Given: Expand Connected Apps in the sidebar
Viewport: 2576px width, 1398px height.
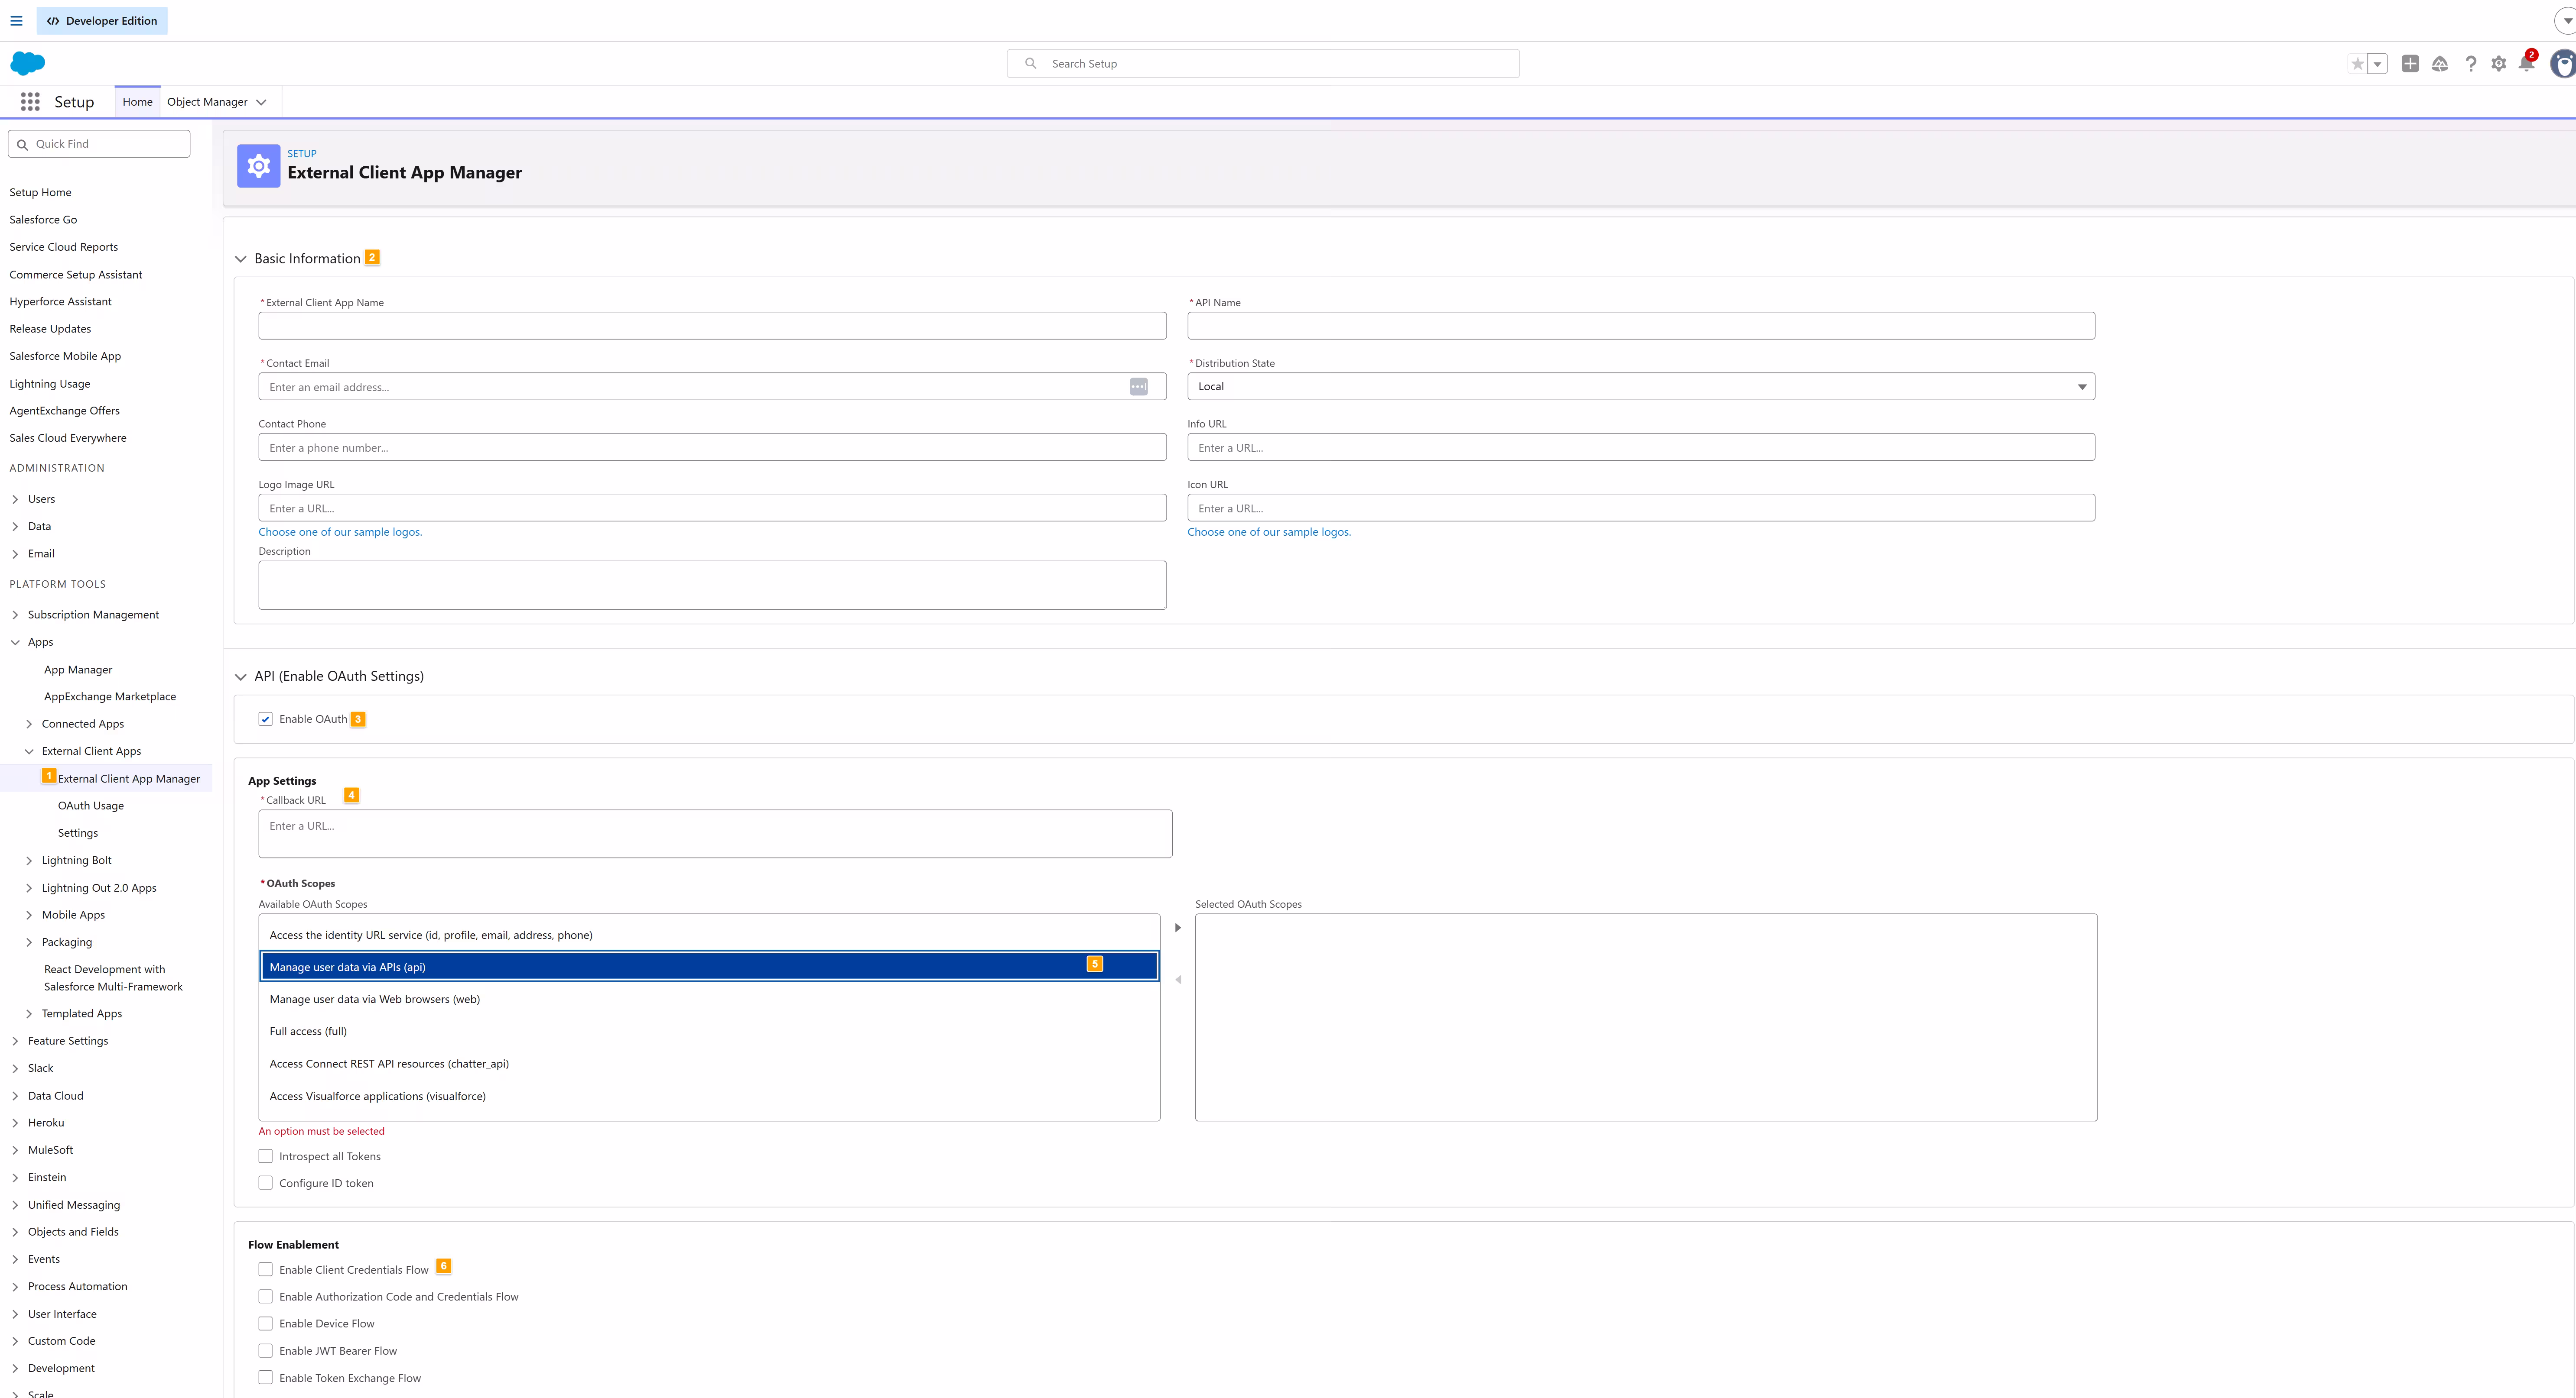Looking at the screenshot, I should (x=29, y=725).
